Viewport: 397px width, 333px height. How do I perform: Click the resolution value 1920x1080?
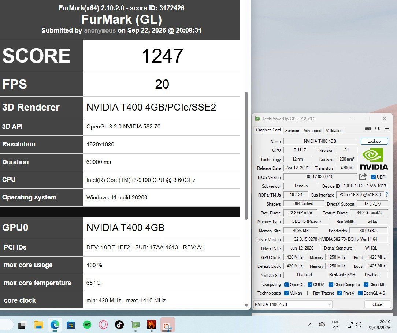pyautogui.click(x=100, y=145)
